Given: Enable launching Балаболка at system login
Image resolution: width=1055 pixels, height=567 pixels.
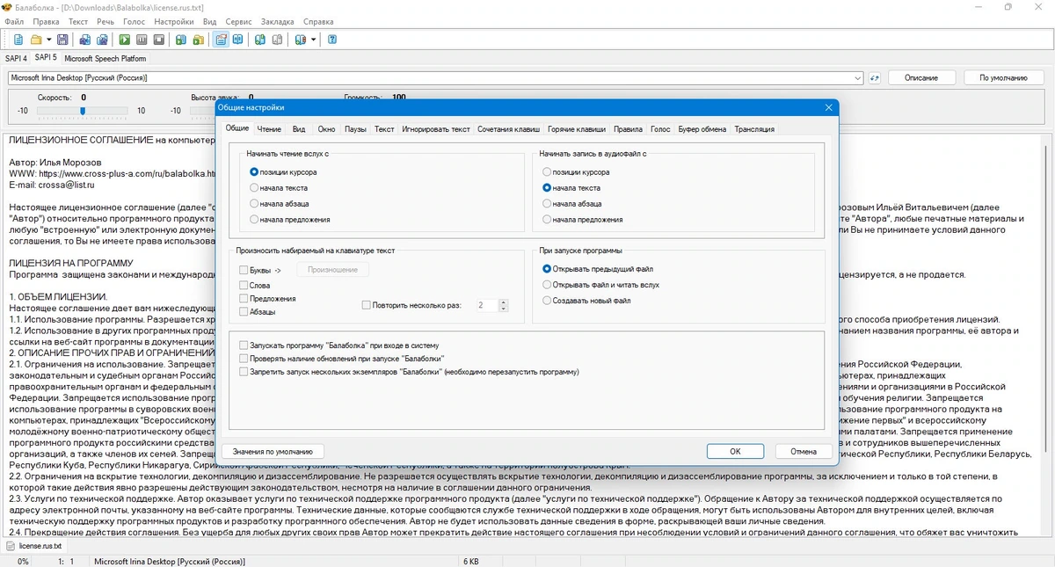Looking at the screenshot, I should pos(244,345).
